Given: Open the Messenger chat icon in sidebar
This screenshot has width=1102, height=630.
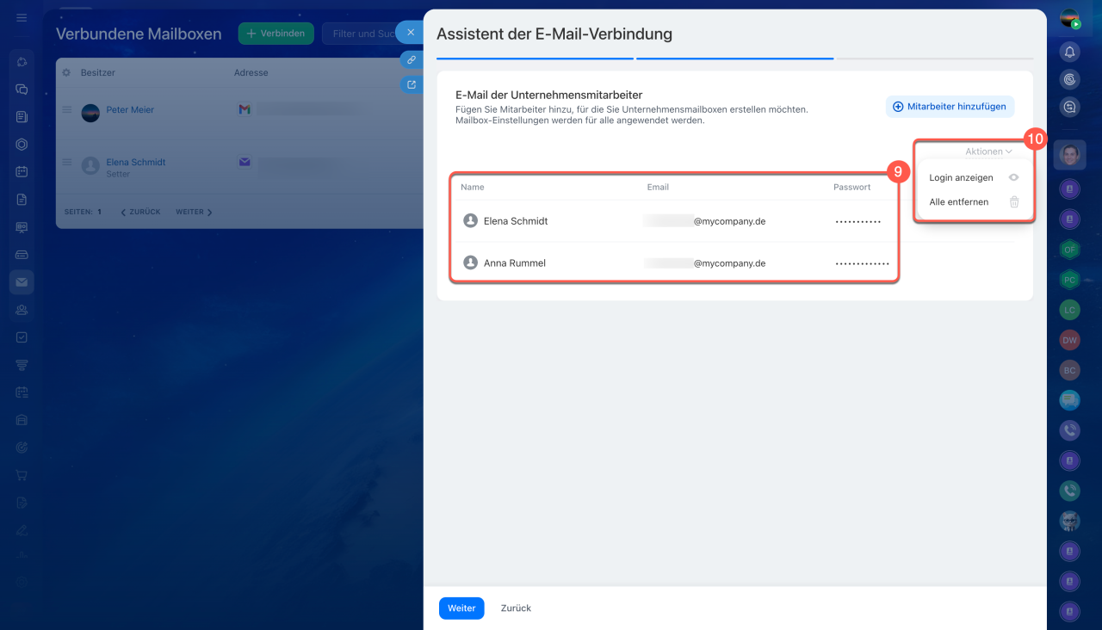Looking at the screenshot, I should click(x=22, y=89).
